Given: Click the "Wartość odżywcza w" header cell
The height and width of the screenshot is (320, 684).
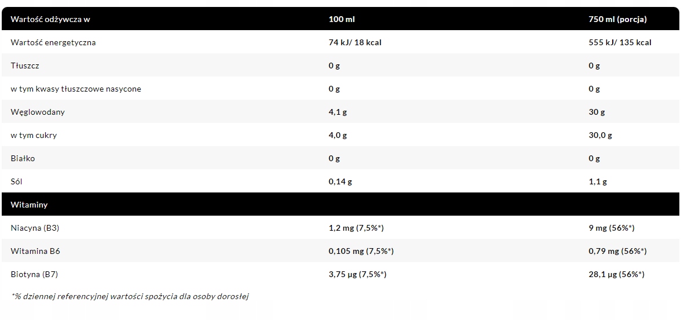Looking at the screenshot, I should 50,19.
